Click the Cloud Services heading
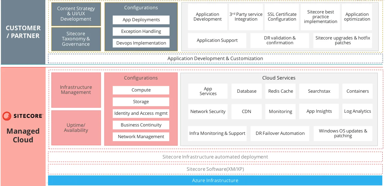Image resolution: width=385 pixels, height=186 pixels. click(x=279, y=78)
